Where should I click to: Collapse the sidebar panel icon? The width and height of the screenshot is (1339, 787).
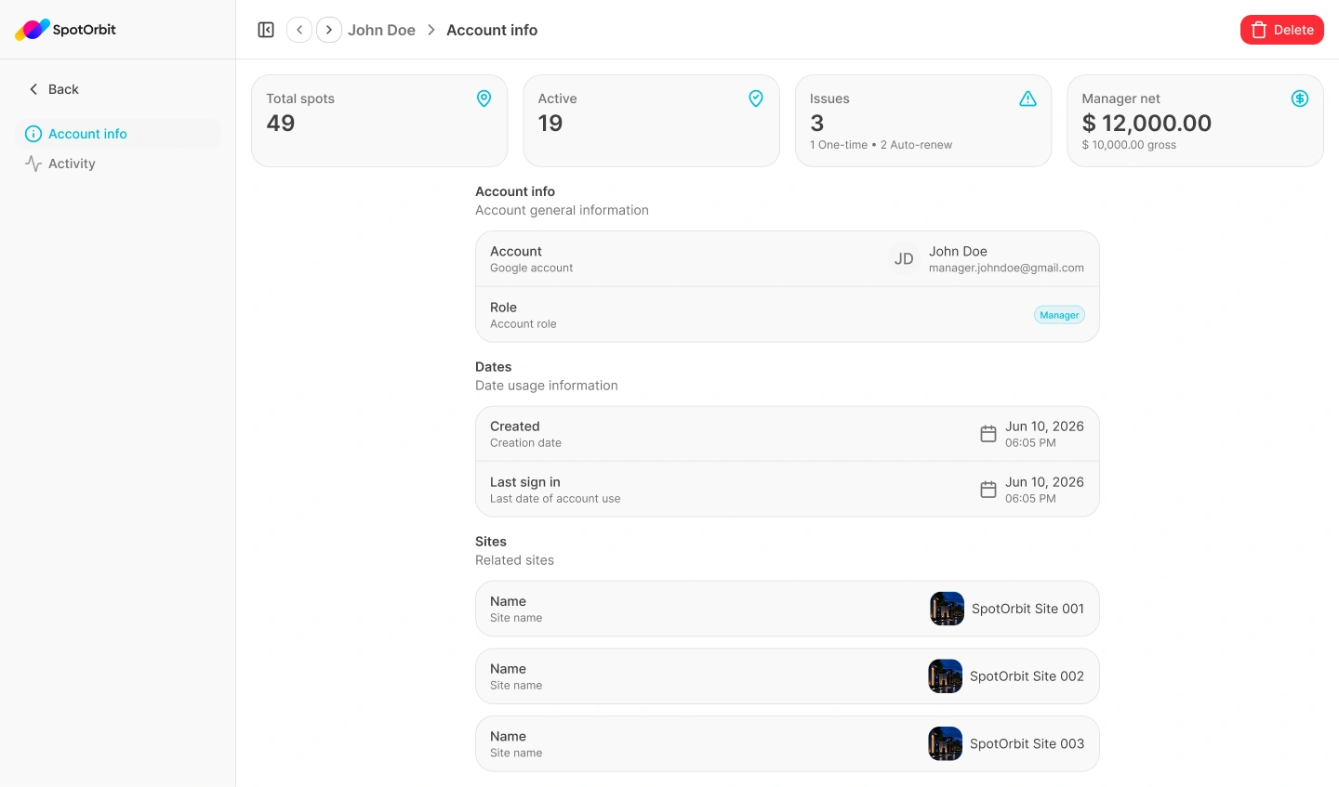[266, 30]
